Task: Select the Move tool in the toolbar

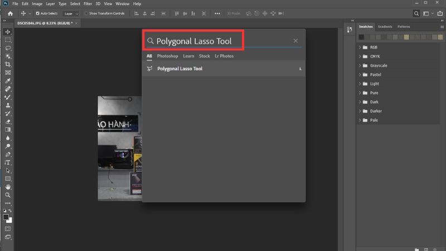Action: (x=8, y=32)
